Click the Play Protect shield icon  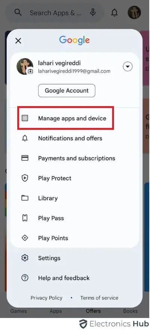tap(25, 178)
